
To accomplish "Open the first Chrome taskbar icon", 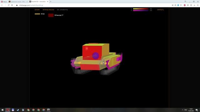I will point(28,110).
